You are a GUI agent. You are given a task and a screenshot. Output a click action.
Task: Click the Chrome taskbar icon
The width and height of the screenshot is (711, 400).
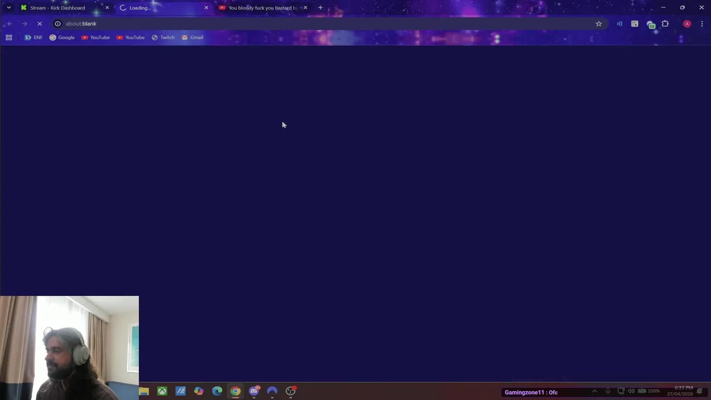point(236,391)
